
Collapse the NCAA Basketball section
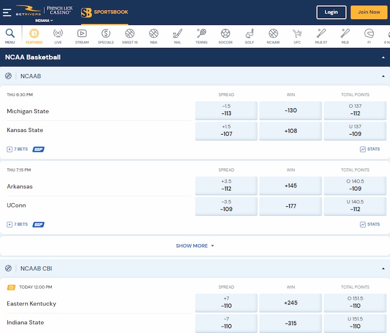383,58
